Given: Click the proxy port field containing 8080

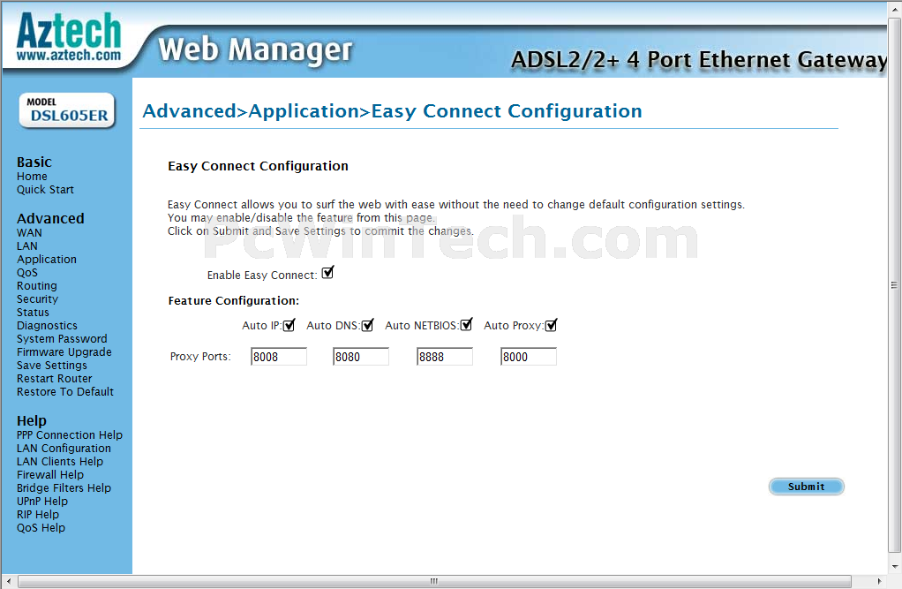Looking at the screenshot, I should click(361, 357).
